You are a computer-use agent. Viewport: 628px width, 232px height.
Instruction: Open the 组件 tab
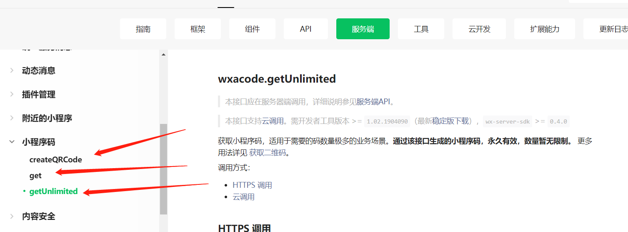[252, 29]
